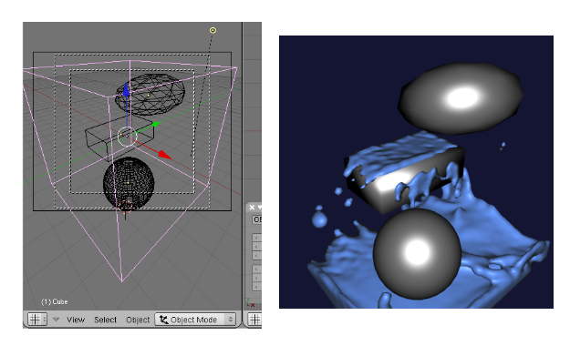This screenshot has width=570, height=346.
Task: Open the Select menu
Action: tap(106, 320)
